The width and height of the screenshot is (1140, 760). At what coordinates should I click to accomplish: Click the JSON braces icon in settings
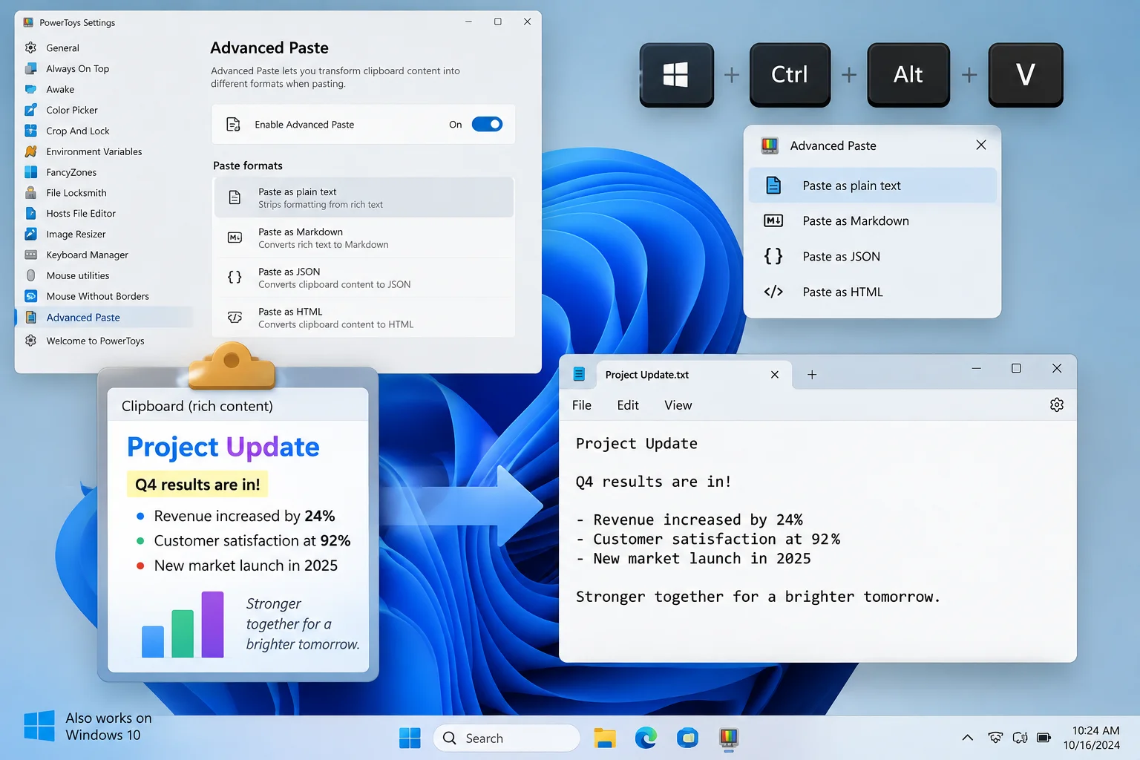pyautogui.click(x=235, y=277)
